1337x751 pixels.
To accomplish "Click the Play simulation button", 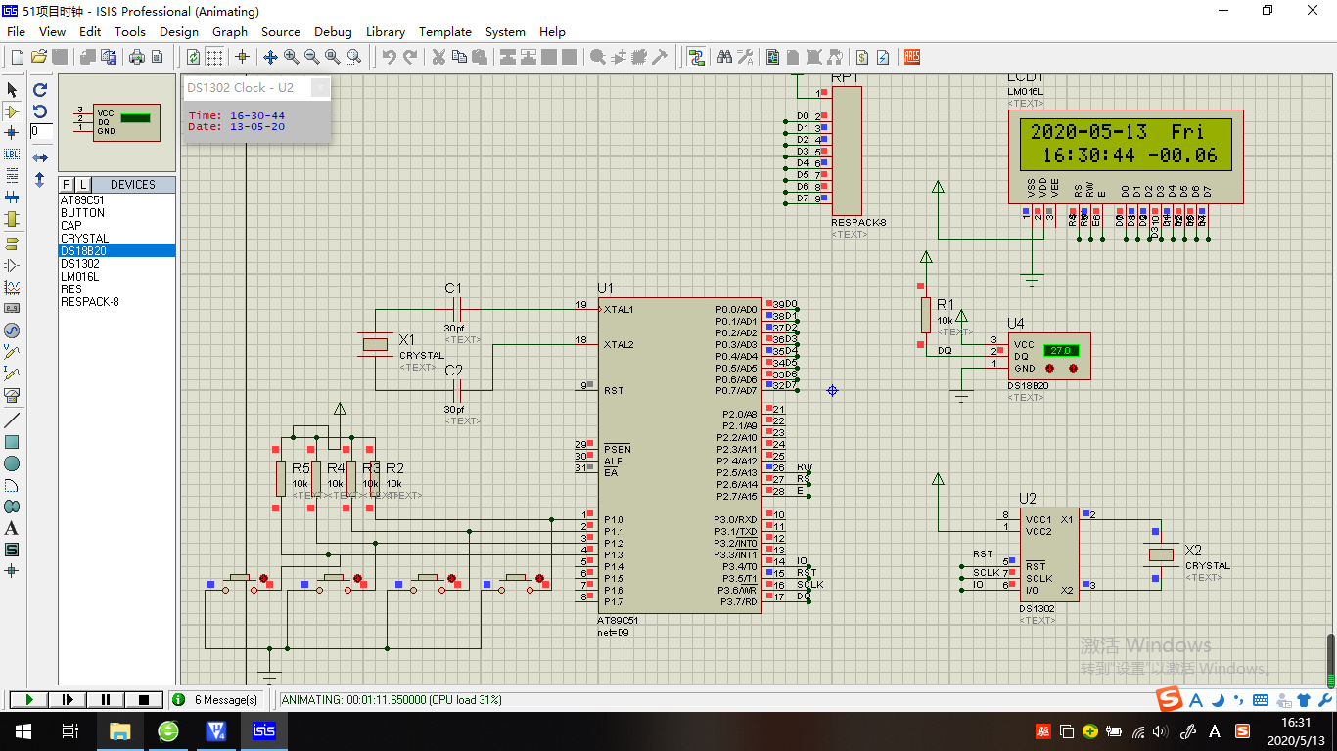I will click(28, 699).
